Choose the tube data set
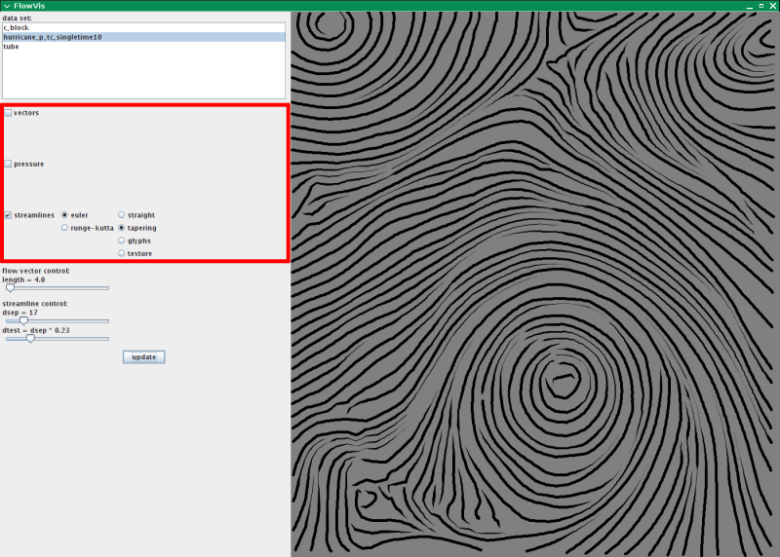The height and width of the screenshot is (557, 780). (x=11, y=46)
